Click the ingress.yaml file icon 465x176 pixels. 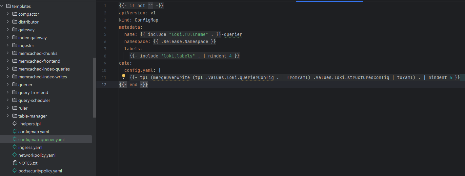click(14, 147)
